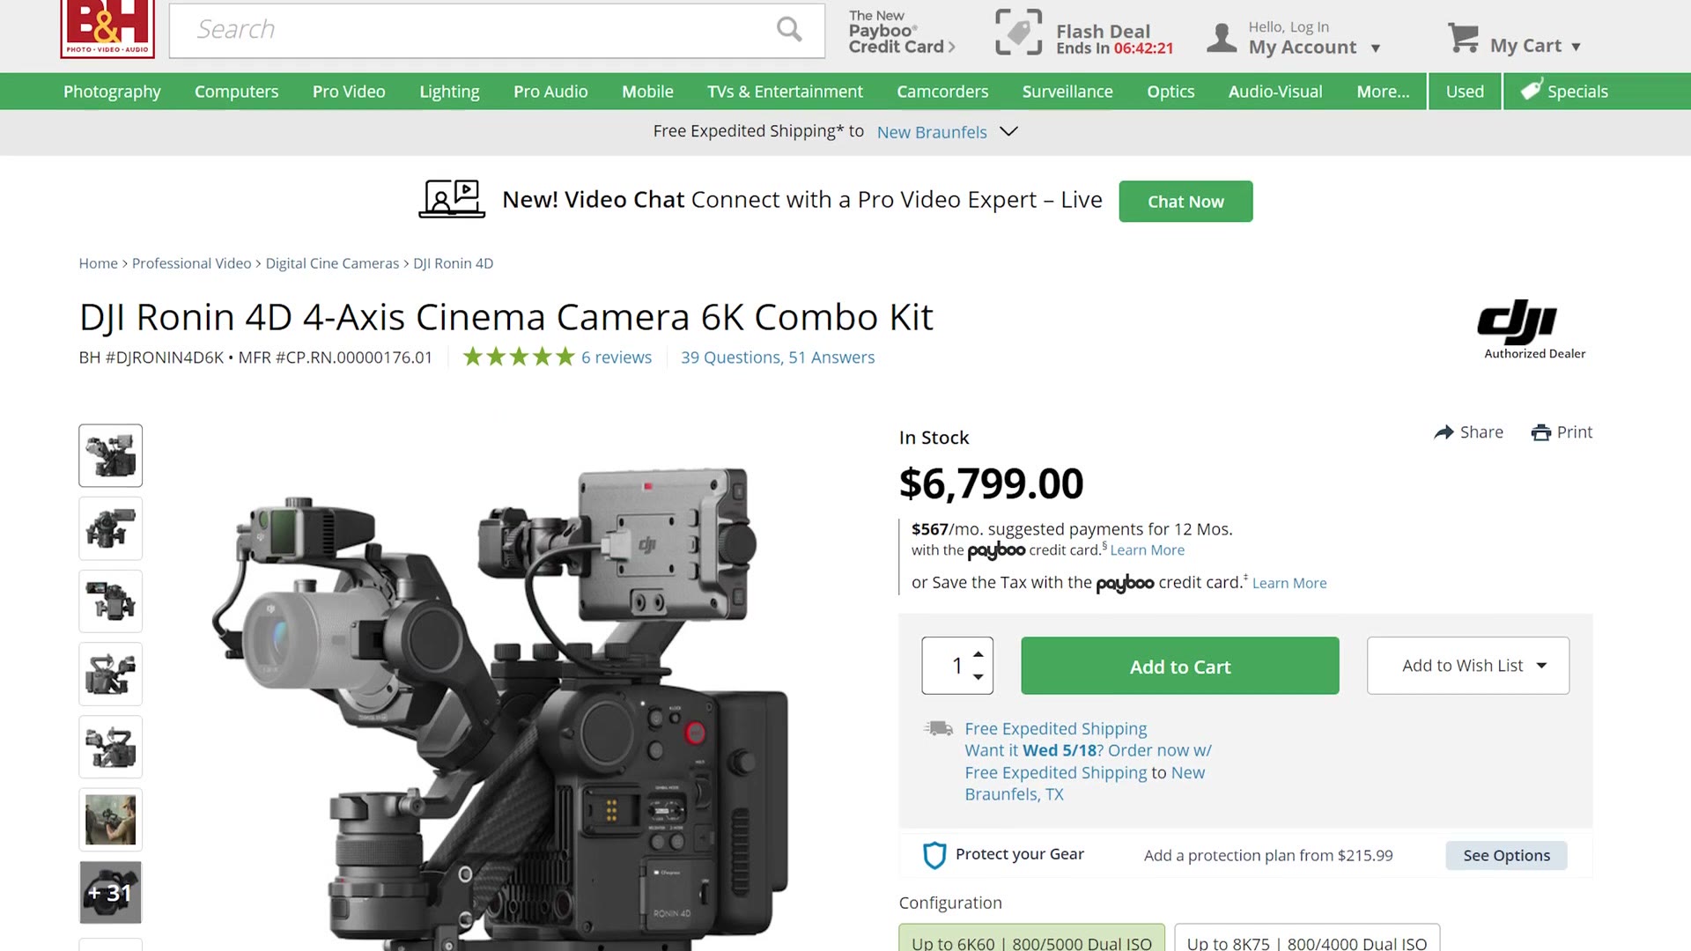Open the Pro Audio menu
This screenshot has height=951, width=1691.
coord(550,92)
